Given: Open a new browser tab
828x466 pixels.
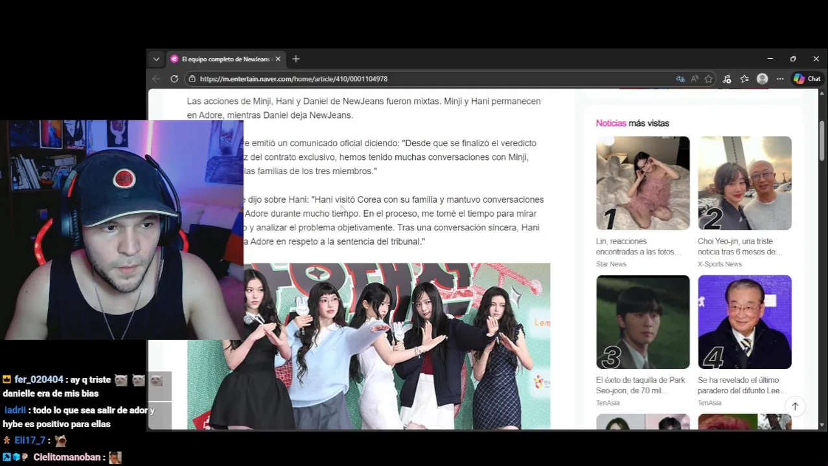Looking at the screenshot, I should pos(296,59).
